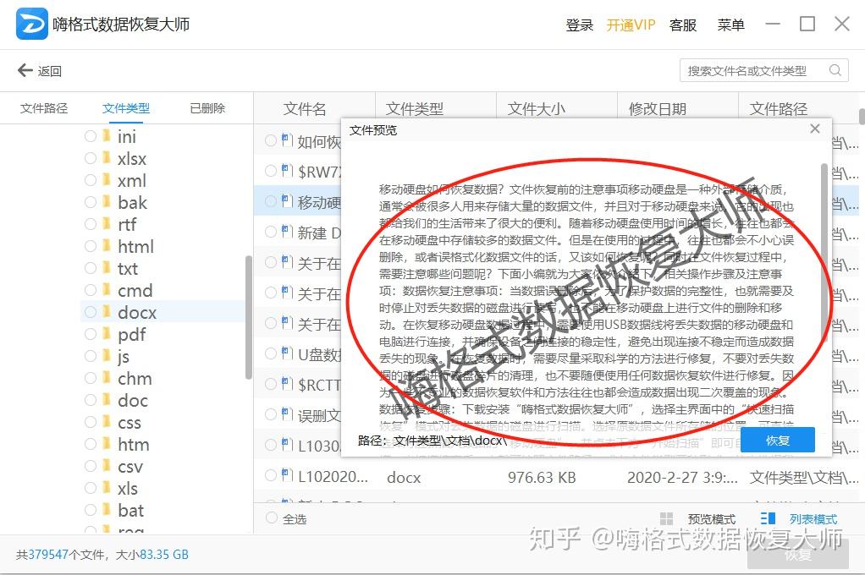
Task: Select the doc type radio button
Action: point(91,400)
